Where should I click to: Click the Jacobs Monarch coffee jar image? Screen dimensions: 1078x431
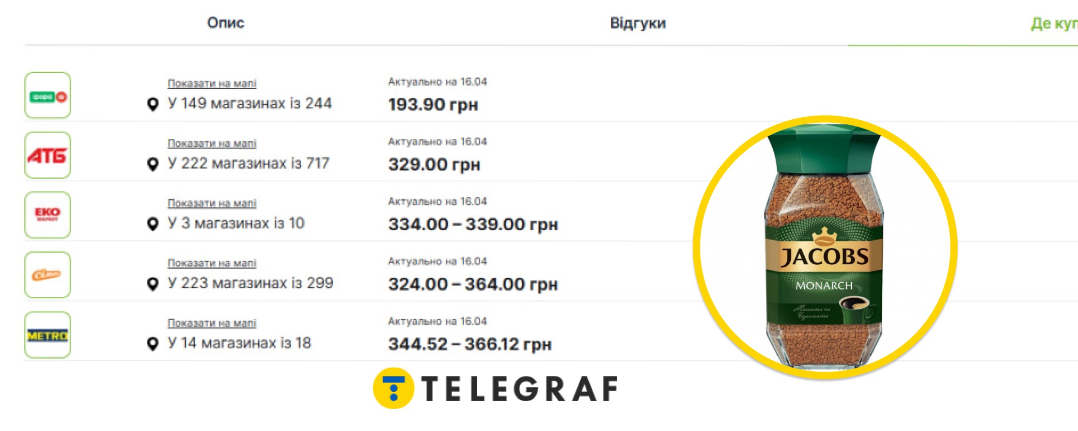[x=825, y=248]
